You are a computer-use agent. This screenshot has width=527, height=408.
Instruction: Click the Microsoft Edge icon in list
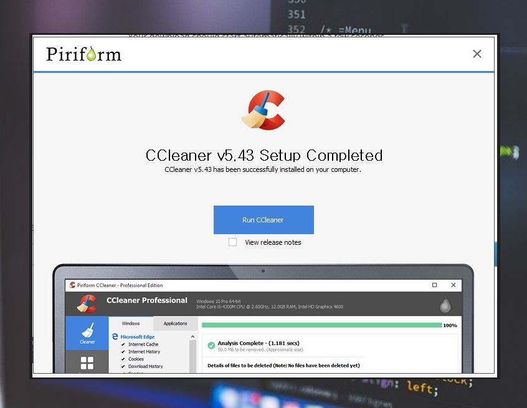point(115,336)
